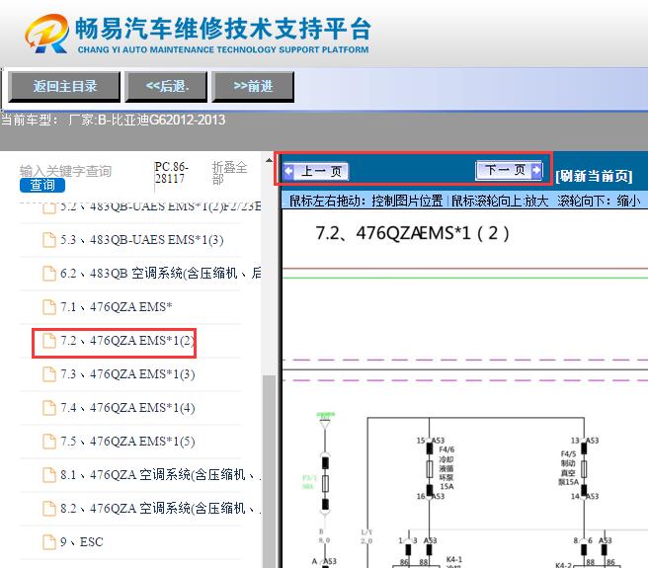Click the 当前车型 B-比亚迪G6 text

(x=114, y=120)
